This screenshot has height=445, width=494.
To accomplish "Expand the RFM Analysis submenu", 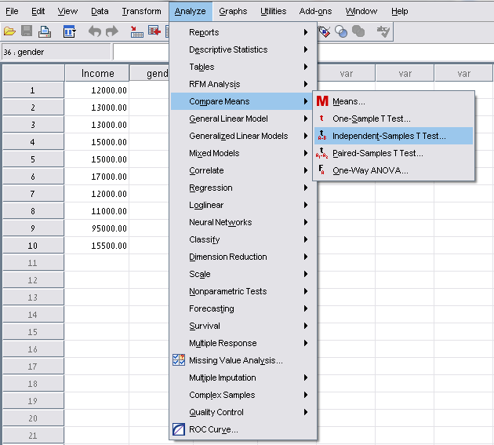I will click(x=242, y=84).
